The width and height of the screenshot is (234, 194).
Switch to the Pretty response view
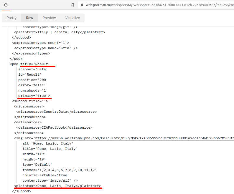pyautogui.click(x=11, y=18)
